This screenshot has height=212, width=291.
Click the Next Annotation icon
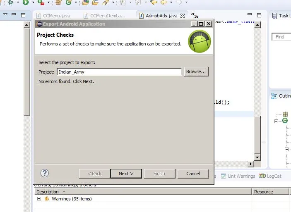(x=123, y=2)
